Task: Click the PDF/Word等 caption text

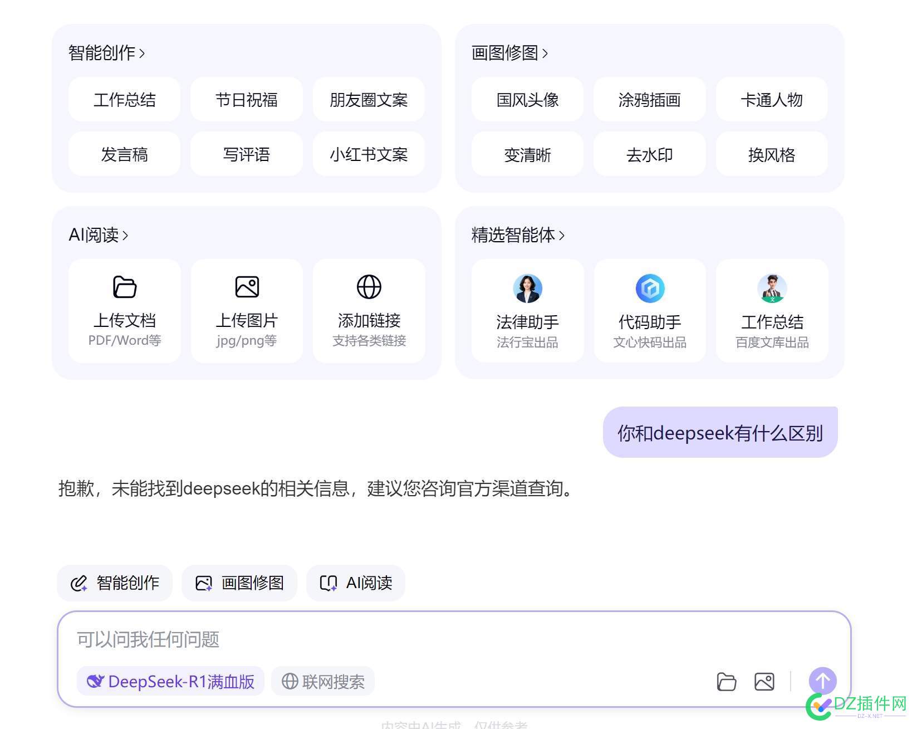Action: click(125, 340)
